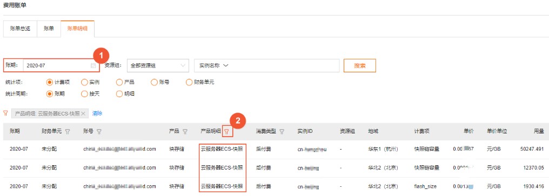Click filter icon beside 产品明细 column
The width and height of the screenshot is (549, 196).
227,132
